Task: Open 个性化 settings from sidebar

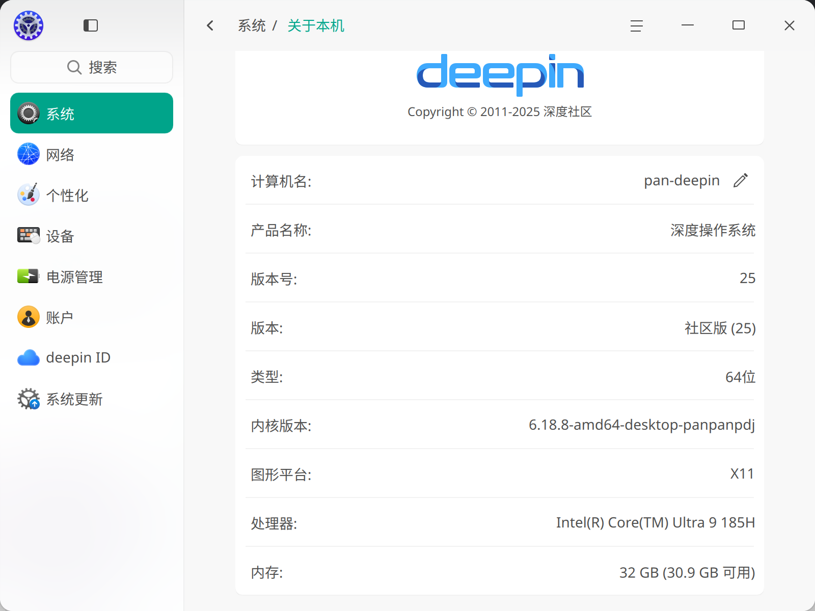Action: click(92, 195)
